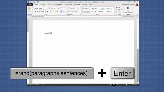The height and width of the screenshot is (92, 164).
Task: Click the proofing errors icon in status bar
Action: point(42,85)
